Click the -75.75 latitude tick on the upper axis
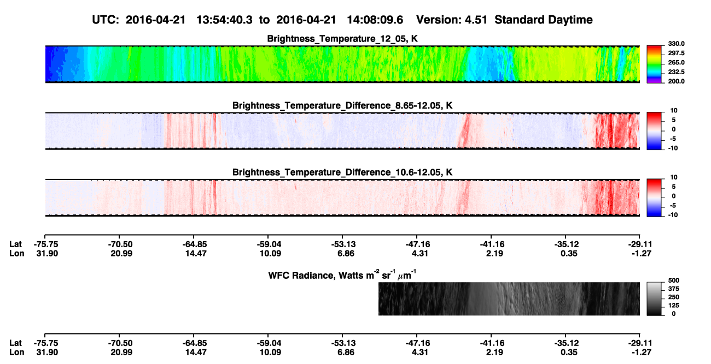The width and height of the screenshot is (711, 364). [x=45, y=244]
